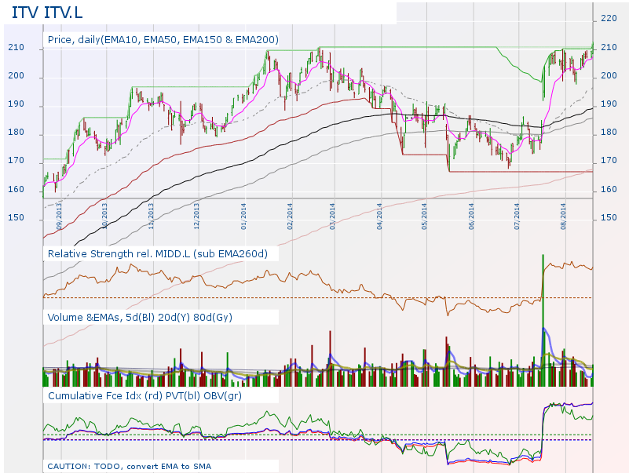
Task: Click the 04/2014 date axis label
Action: (379, 216)
